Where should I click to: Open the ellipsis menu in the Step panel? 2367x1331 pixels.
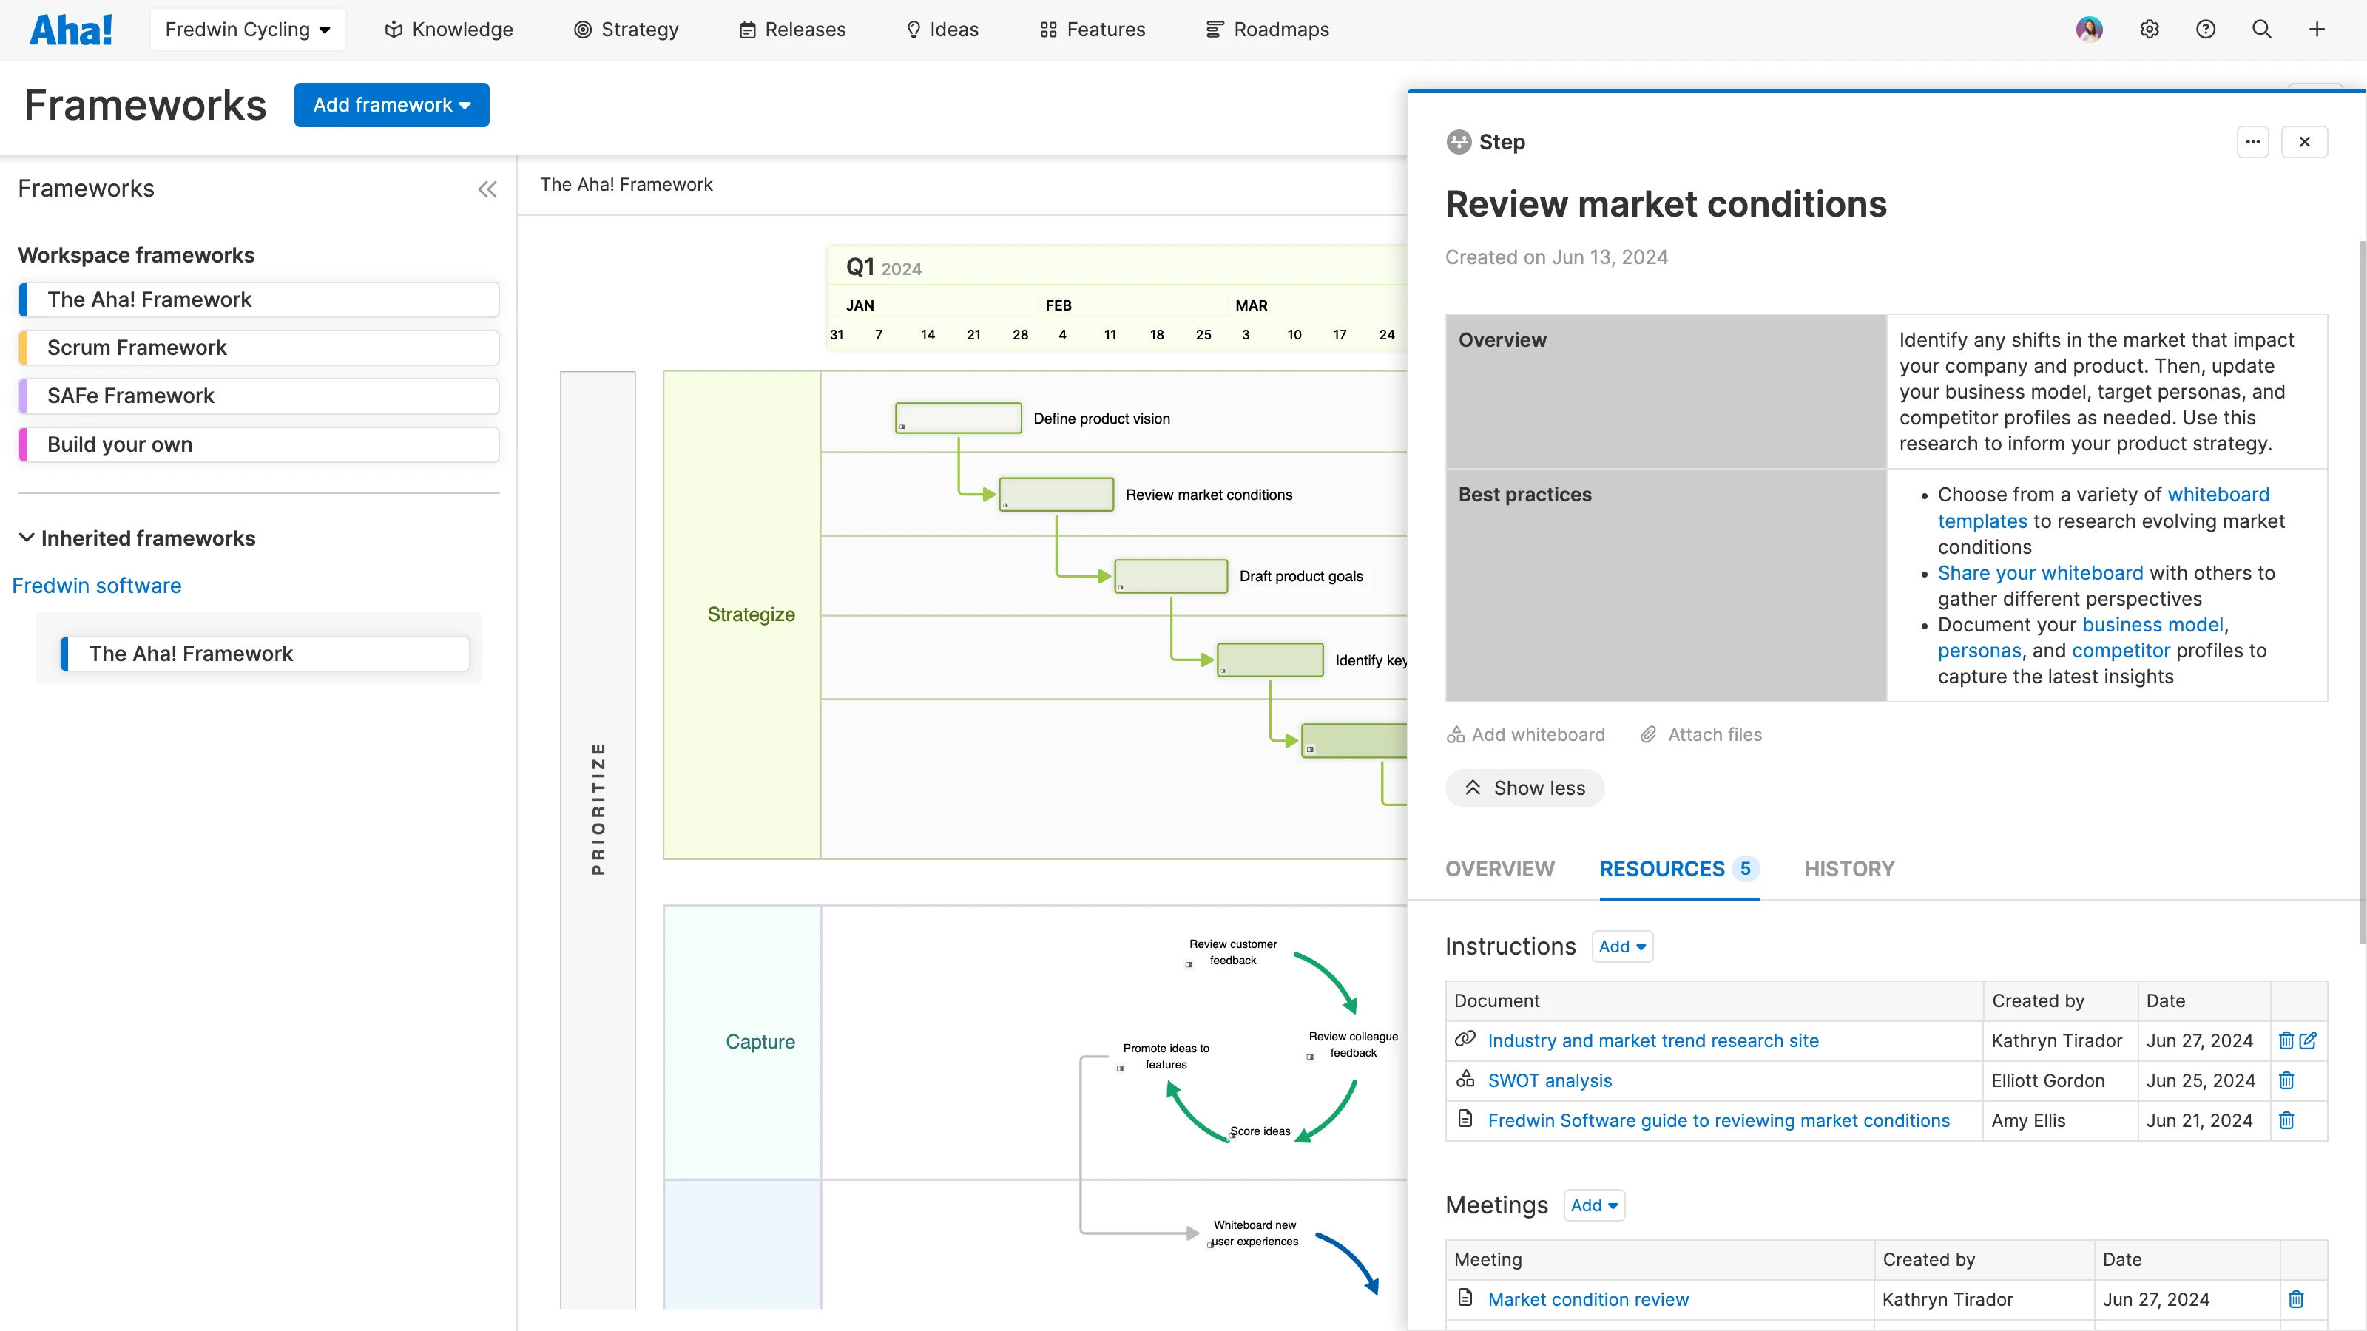point(2253,141)
